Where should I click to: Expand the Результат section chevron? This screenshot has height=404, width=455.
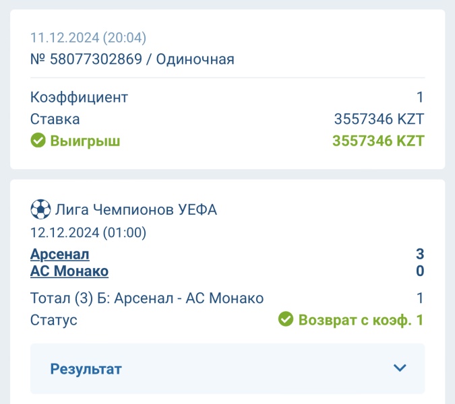400,368
